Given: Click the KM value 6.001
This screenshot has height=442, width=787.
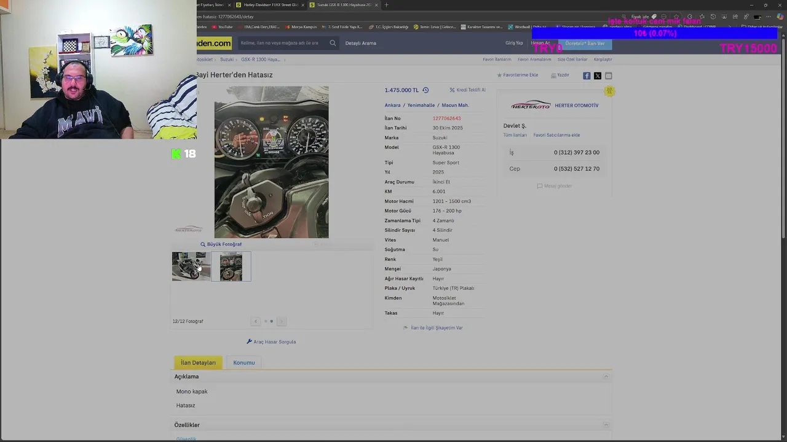Looking at the screenshot, I should (x=438, y=192).
